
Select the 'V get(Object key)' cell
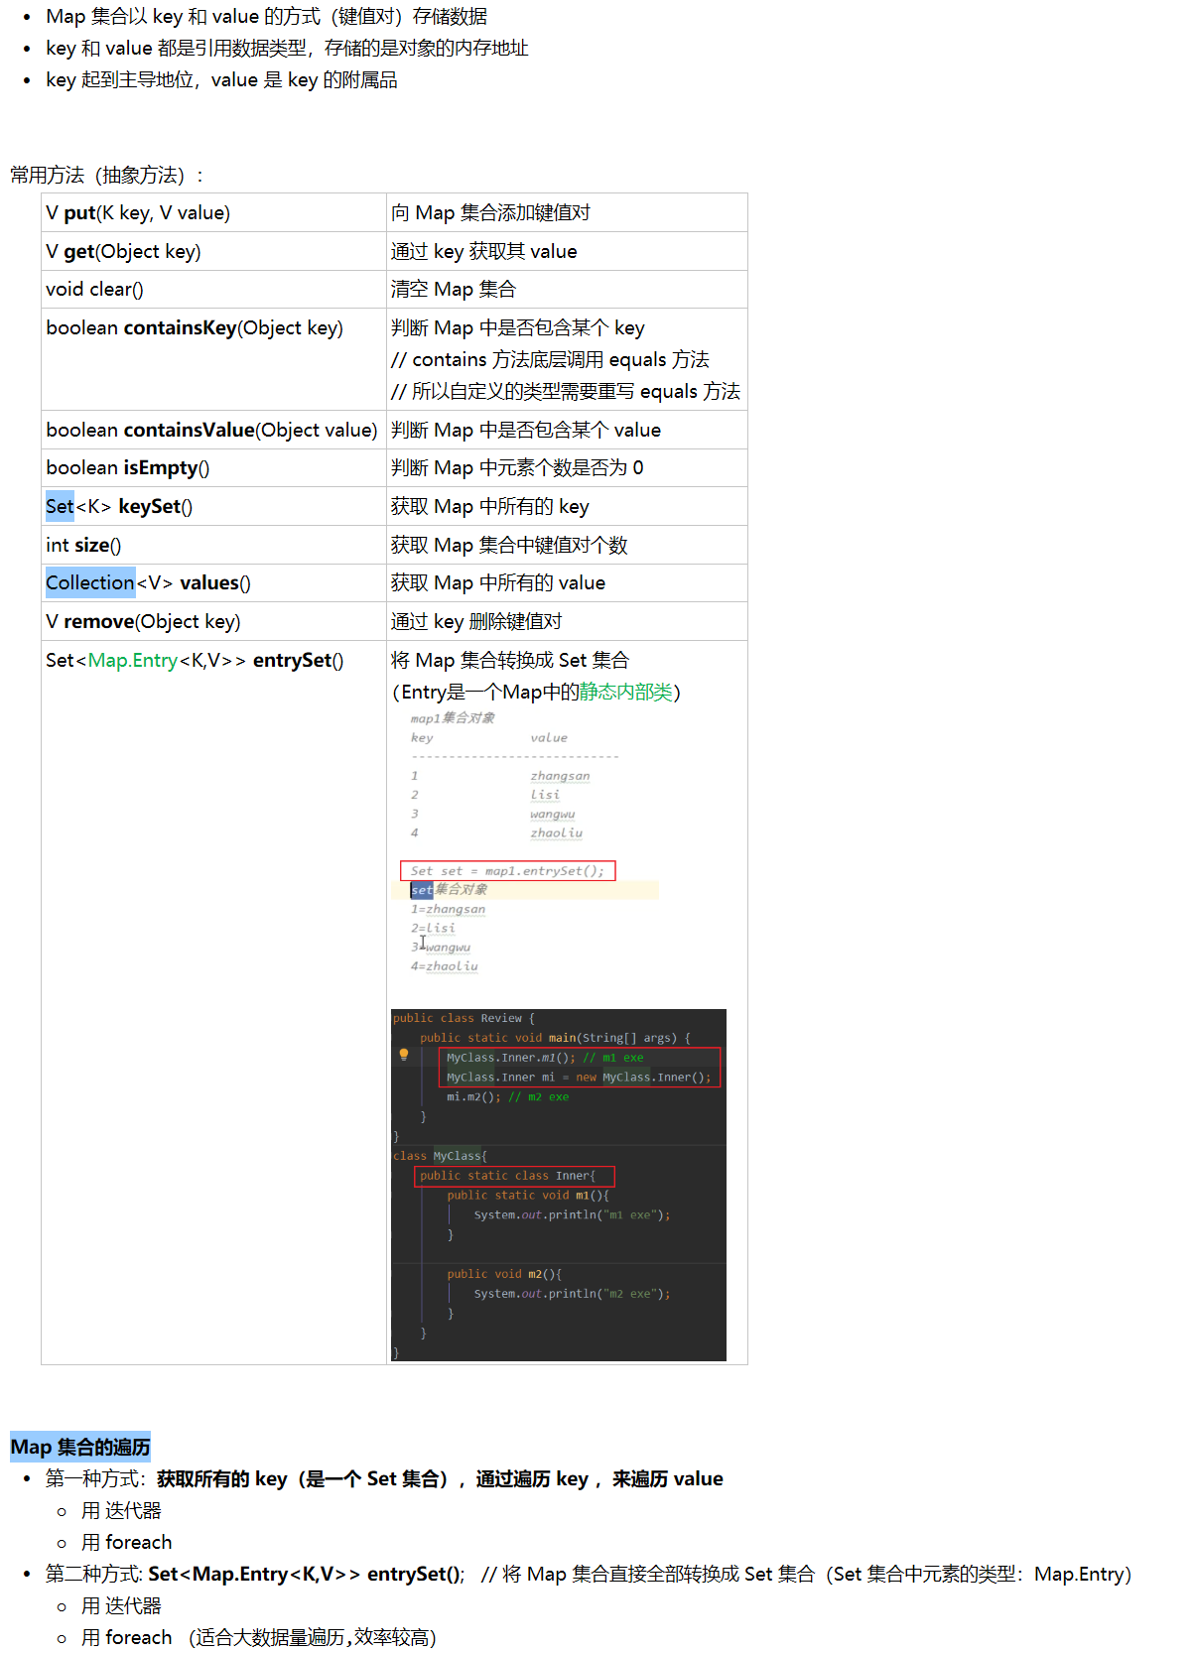point(213,251)
